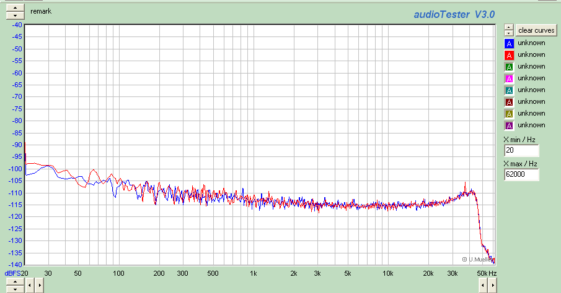This screenshot has width=561, height=293.
Task: Click the unknown label next to blue icon
Action: [531, 43]
